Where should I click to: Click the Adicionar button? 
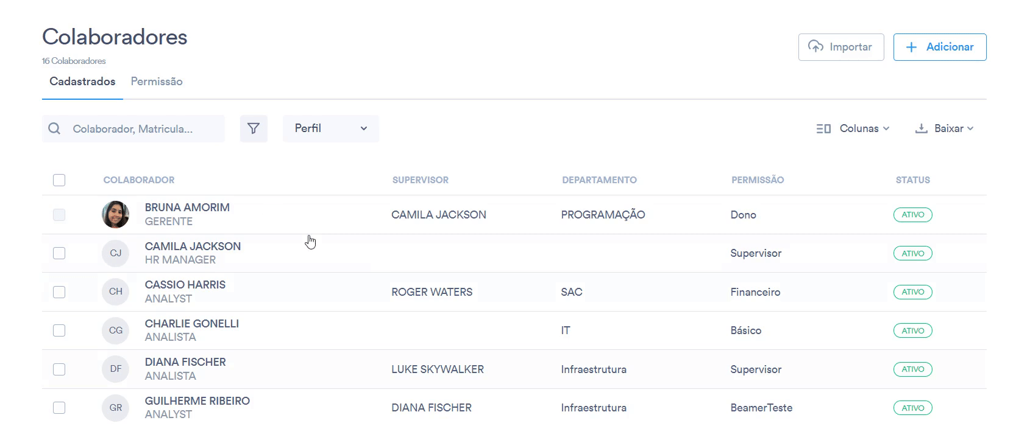939,47
